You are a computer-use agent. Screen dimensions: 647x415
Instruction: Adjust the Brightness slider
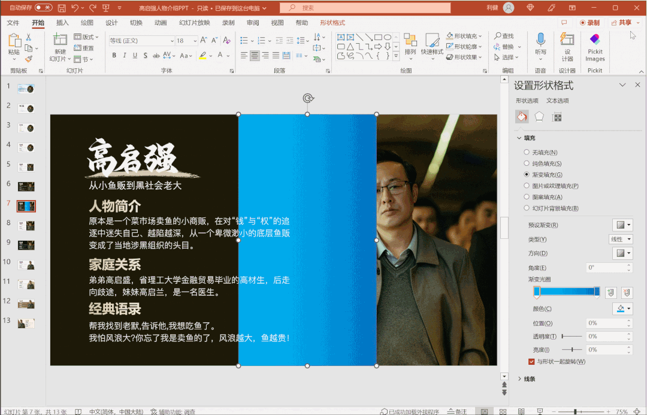pos(572,349)
